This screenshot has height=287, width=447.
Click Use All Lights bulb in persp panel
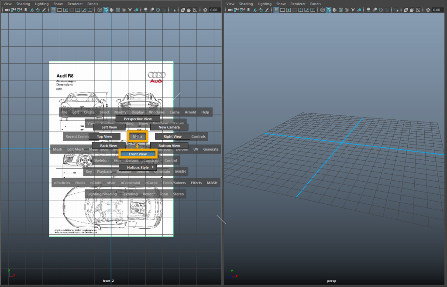coord(353,10)
